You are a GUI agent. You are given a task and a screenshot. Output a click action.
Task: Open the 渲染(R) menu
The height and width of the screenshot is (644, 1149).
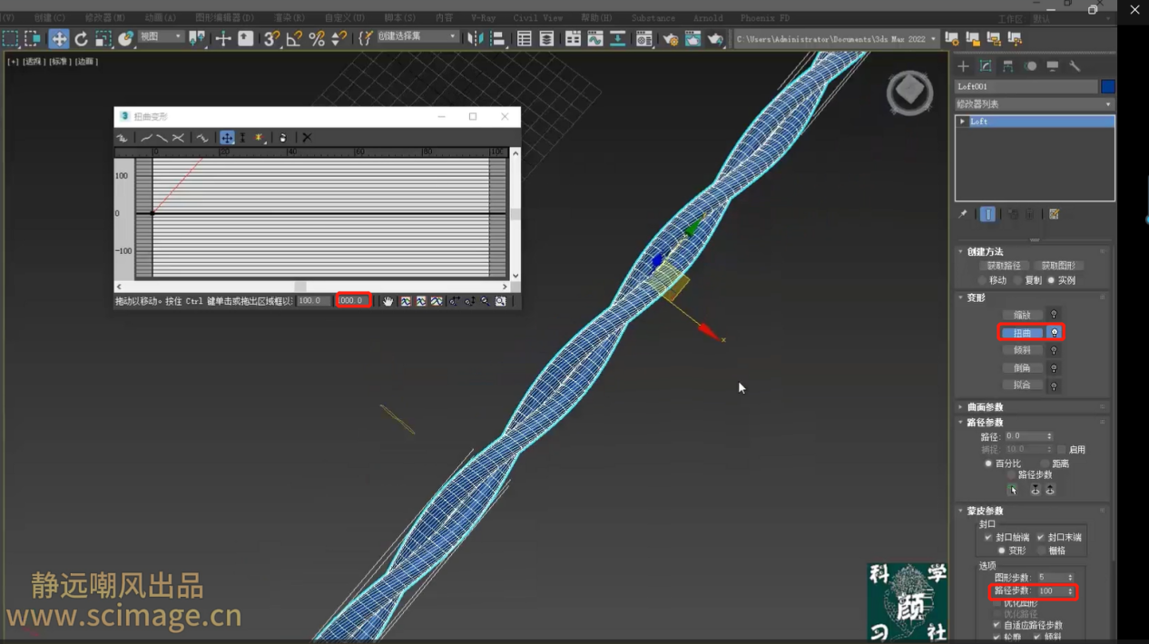pyautogui.click(x=290, y=18)
